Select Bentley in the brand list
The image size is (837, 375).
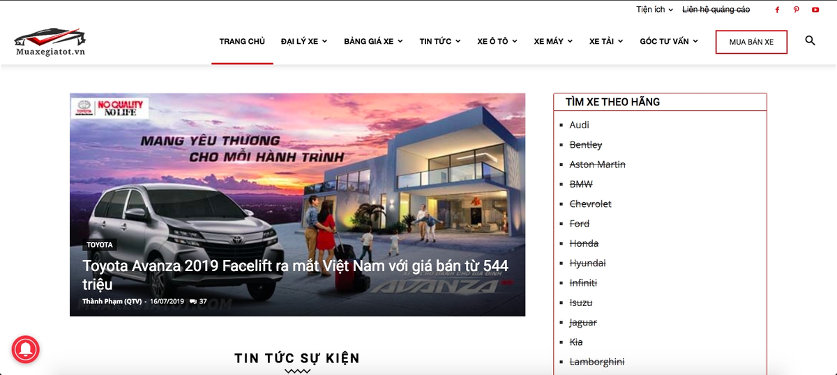pos(586,144)
